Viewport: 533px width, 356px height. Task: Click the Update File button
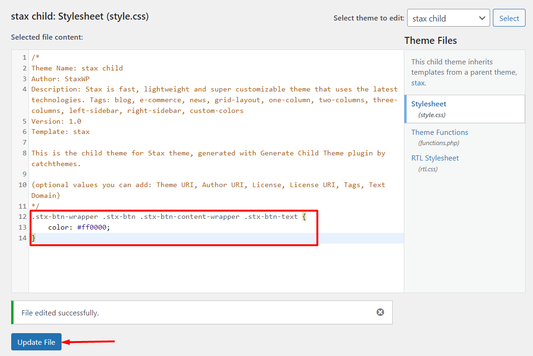point(36,342)
